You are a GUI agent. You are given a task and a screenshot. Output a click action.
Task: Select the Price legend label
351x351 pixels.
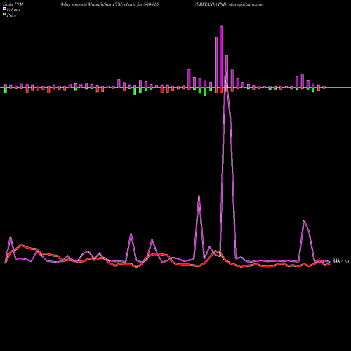pyautogui.click(x=11, y=15)
